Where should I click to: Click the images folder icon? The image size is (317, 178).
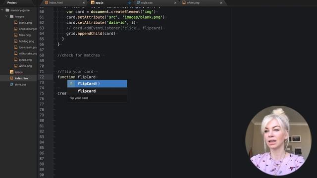point(12,16)
